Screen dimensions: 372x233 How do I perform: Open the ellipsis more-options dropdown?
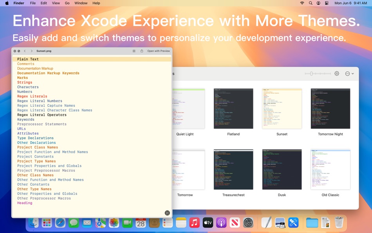click(x=349, y=73)
